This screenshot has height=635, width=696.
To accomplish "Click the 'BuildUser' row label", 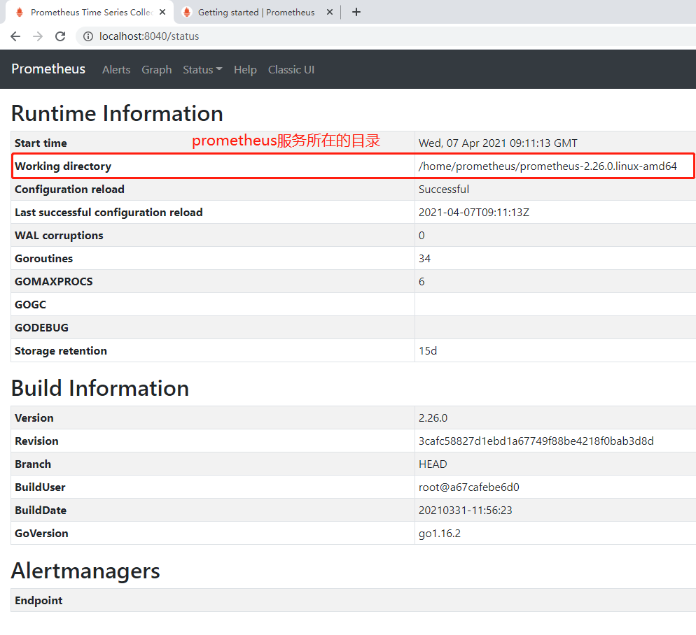I will click(40, 487).
